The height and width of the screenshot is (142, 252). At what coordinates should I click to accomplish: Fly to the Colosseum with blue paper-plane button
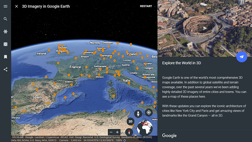click(241, 57)
